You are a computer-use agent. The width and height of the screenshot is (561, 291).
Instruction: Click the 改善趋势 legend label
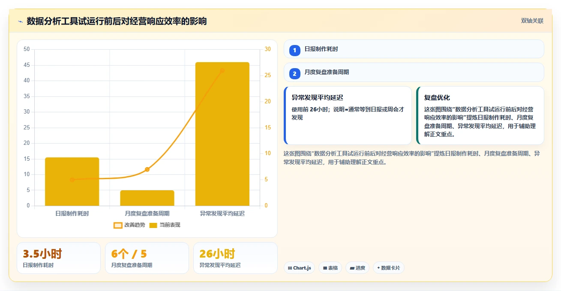tap(135, 225)
